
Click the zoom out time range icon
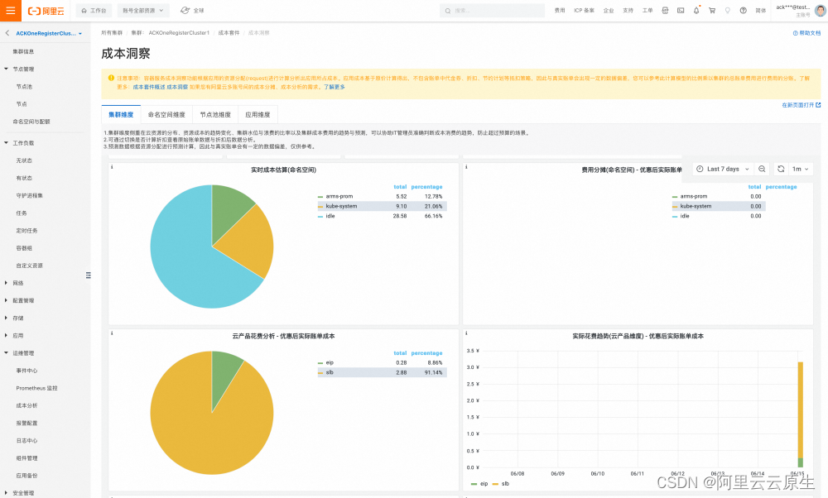pyautogui.click(x=762, y=169)
